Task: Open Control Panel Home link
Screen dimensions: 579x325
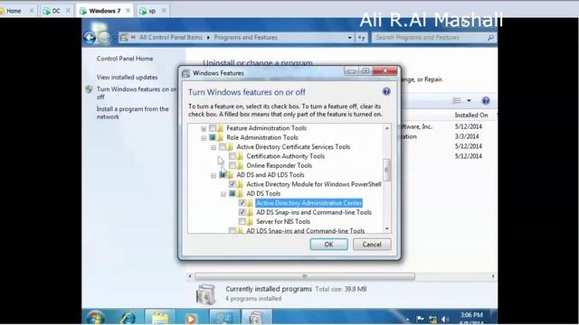Action: tap(125, 59)
